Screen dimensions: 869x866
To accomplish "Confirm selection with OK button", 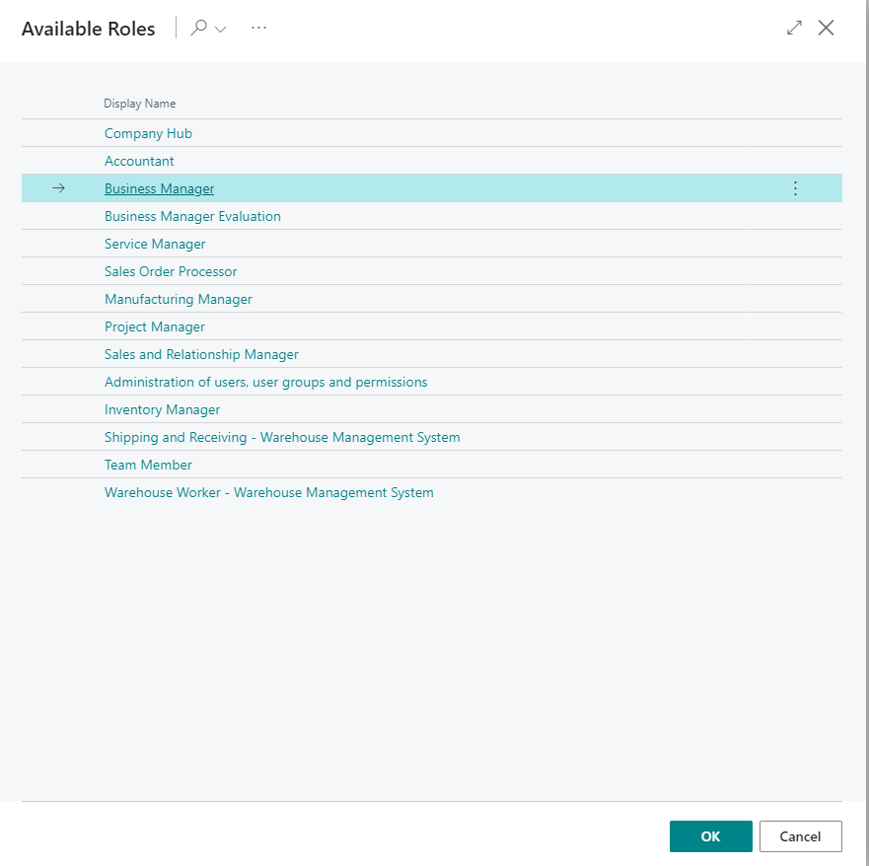I will pos(710,836).
